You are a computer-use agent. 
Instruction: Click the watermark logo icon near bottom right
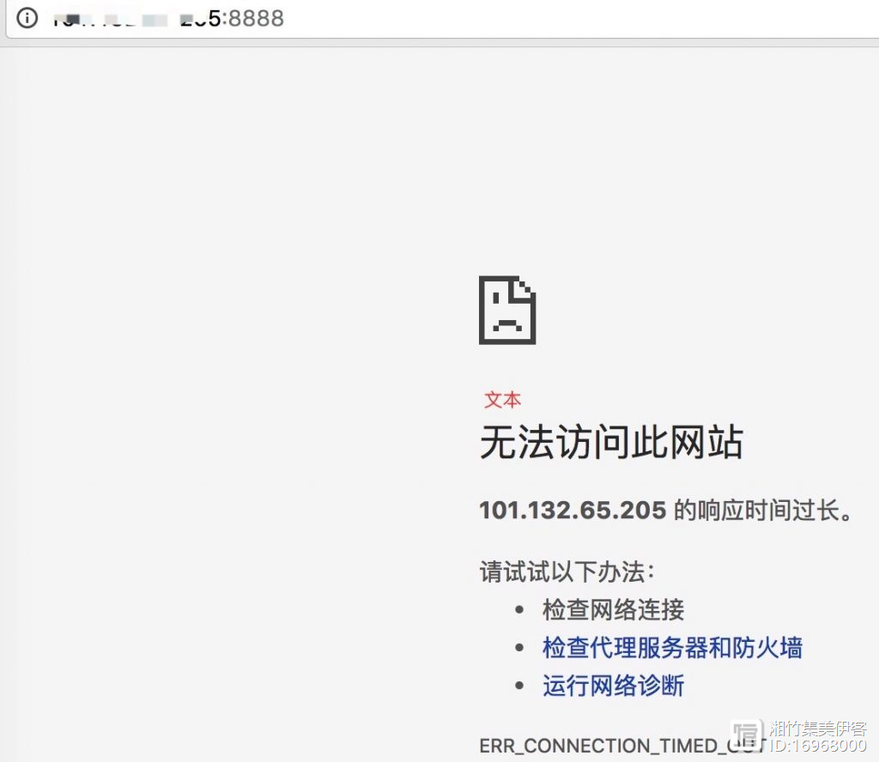click(x=747, y=735)
